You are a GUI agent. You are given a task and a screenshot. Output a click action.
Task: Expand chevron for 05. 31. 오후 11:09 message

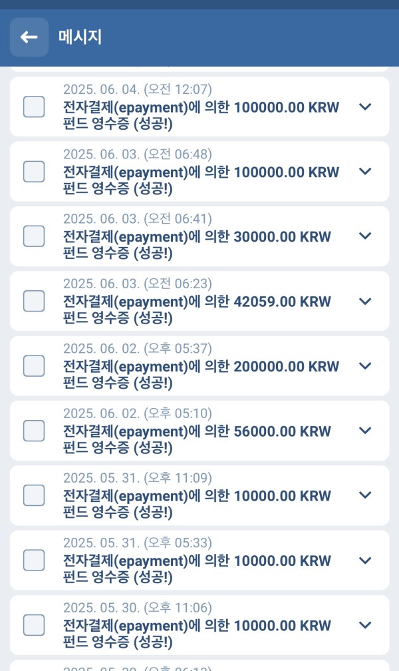pyautogui.click(x=364, y=495)
